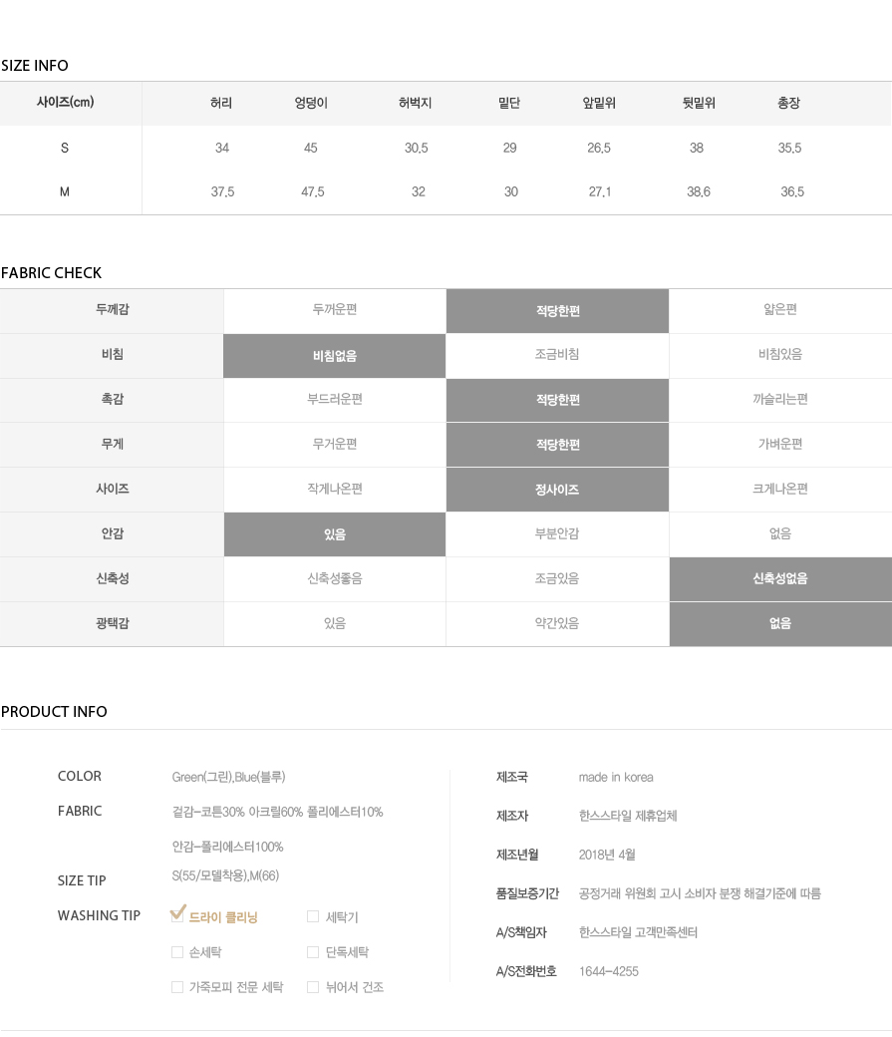Image resolution: width=892 pixels, height=1037 pixels.
Task: Click the 광택감 row label
Action: (113, 623)
